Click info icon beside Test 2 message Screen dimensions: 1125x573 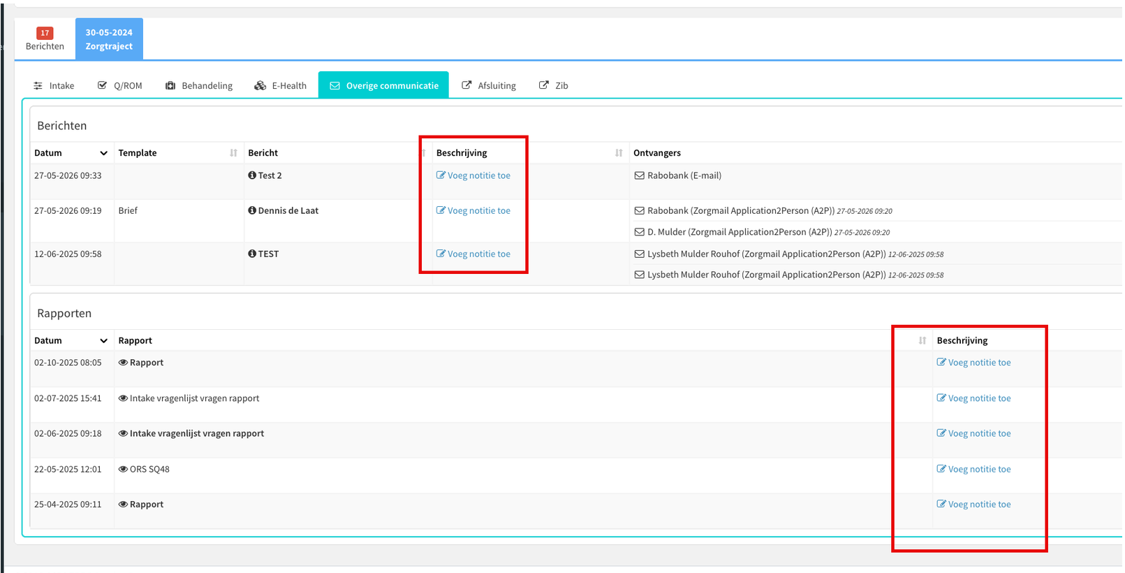pos(252,175)
